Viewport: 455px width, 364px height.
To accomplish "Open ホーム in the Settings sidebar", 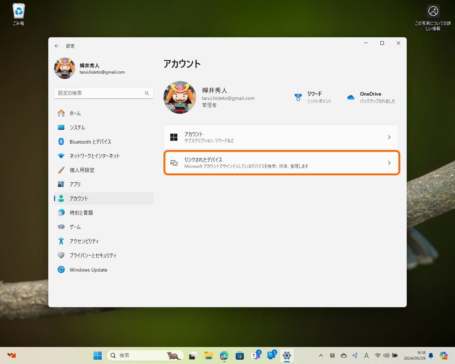I will point(104,113).
